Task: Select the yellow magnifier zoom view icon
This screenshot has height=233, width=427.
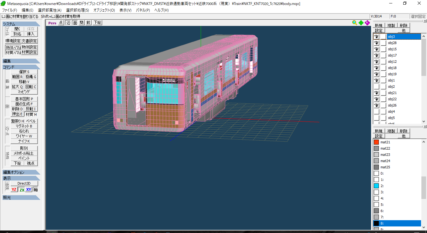Action: tap(354, 23)
